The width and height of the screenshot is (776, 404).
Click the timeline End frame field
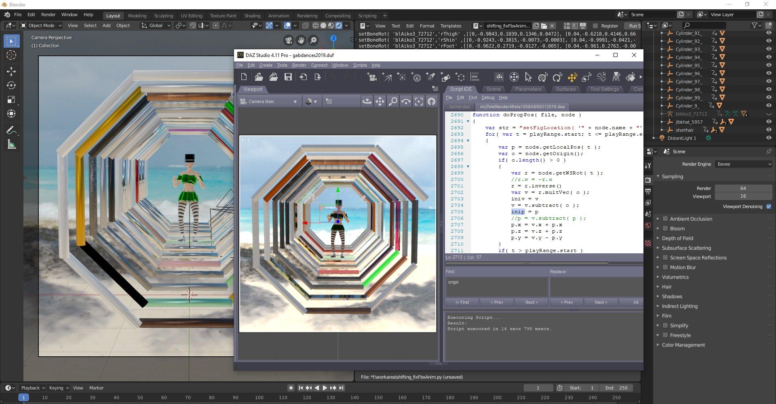[617, 388]
